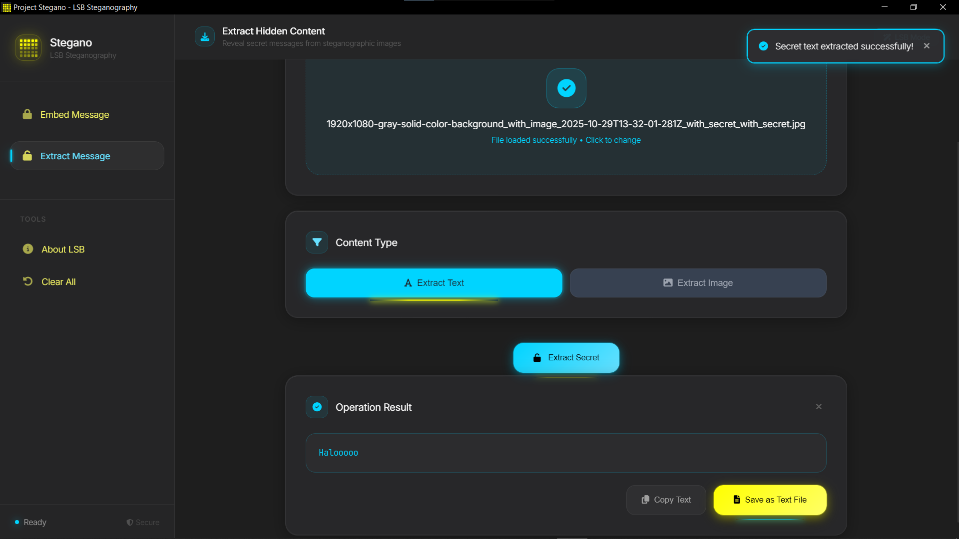This screenshot has width=959, height=539.
Task: Switch to Extract Image content type
Action: pyautogui.click(x=698, y=282)
